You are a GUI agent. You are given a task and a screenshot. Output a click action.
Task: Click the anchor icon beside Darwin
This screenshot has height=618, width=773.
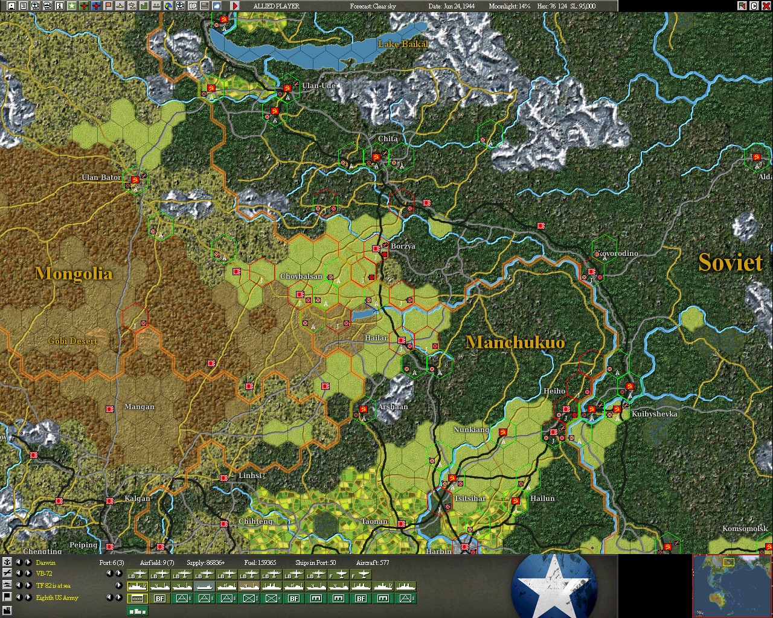point(7,562)
